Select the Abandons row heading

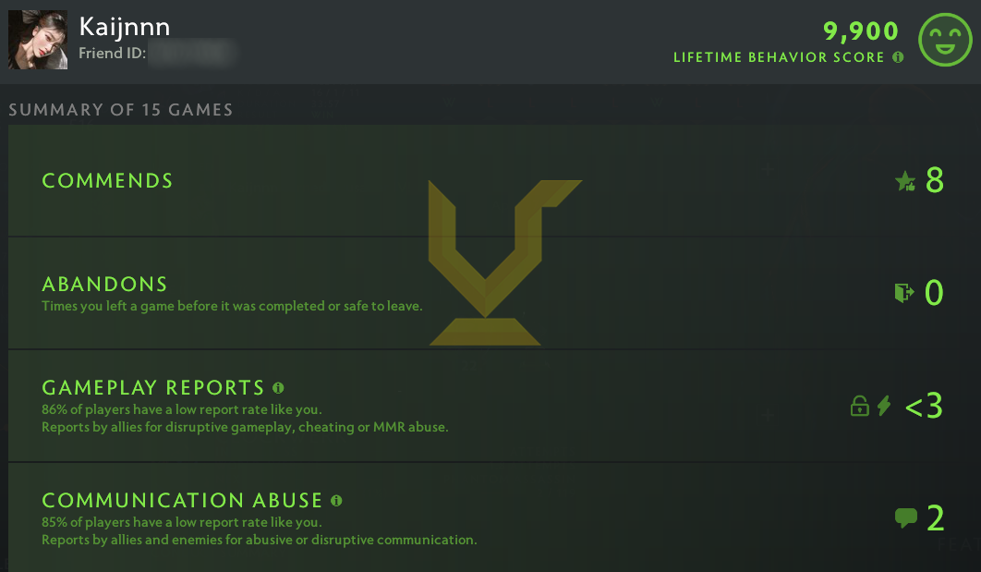[104, 284]
